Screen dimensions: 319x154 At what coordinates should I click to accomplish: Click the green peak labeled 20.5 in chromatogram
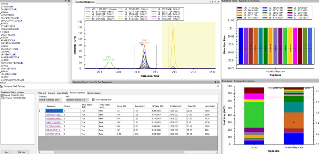point(109,65)
